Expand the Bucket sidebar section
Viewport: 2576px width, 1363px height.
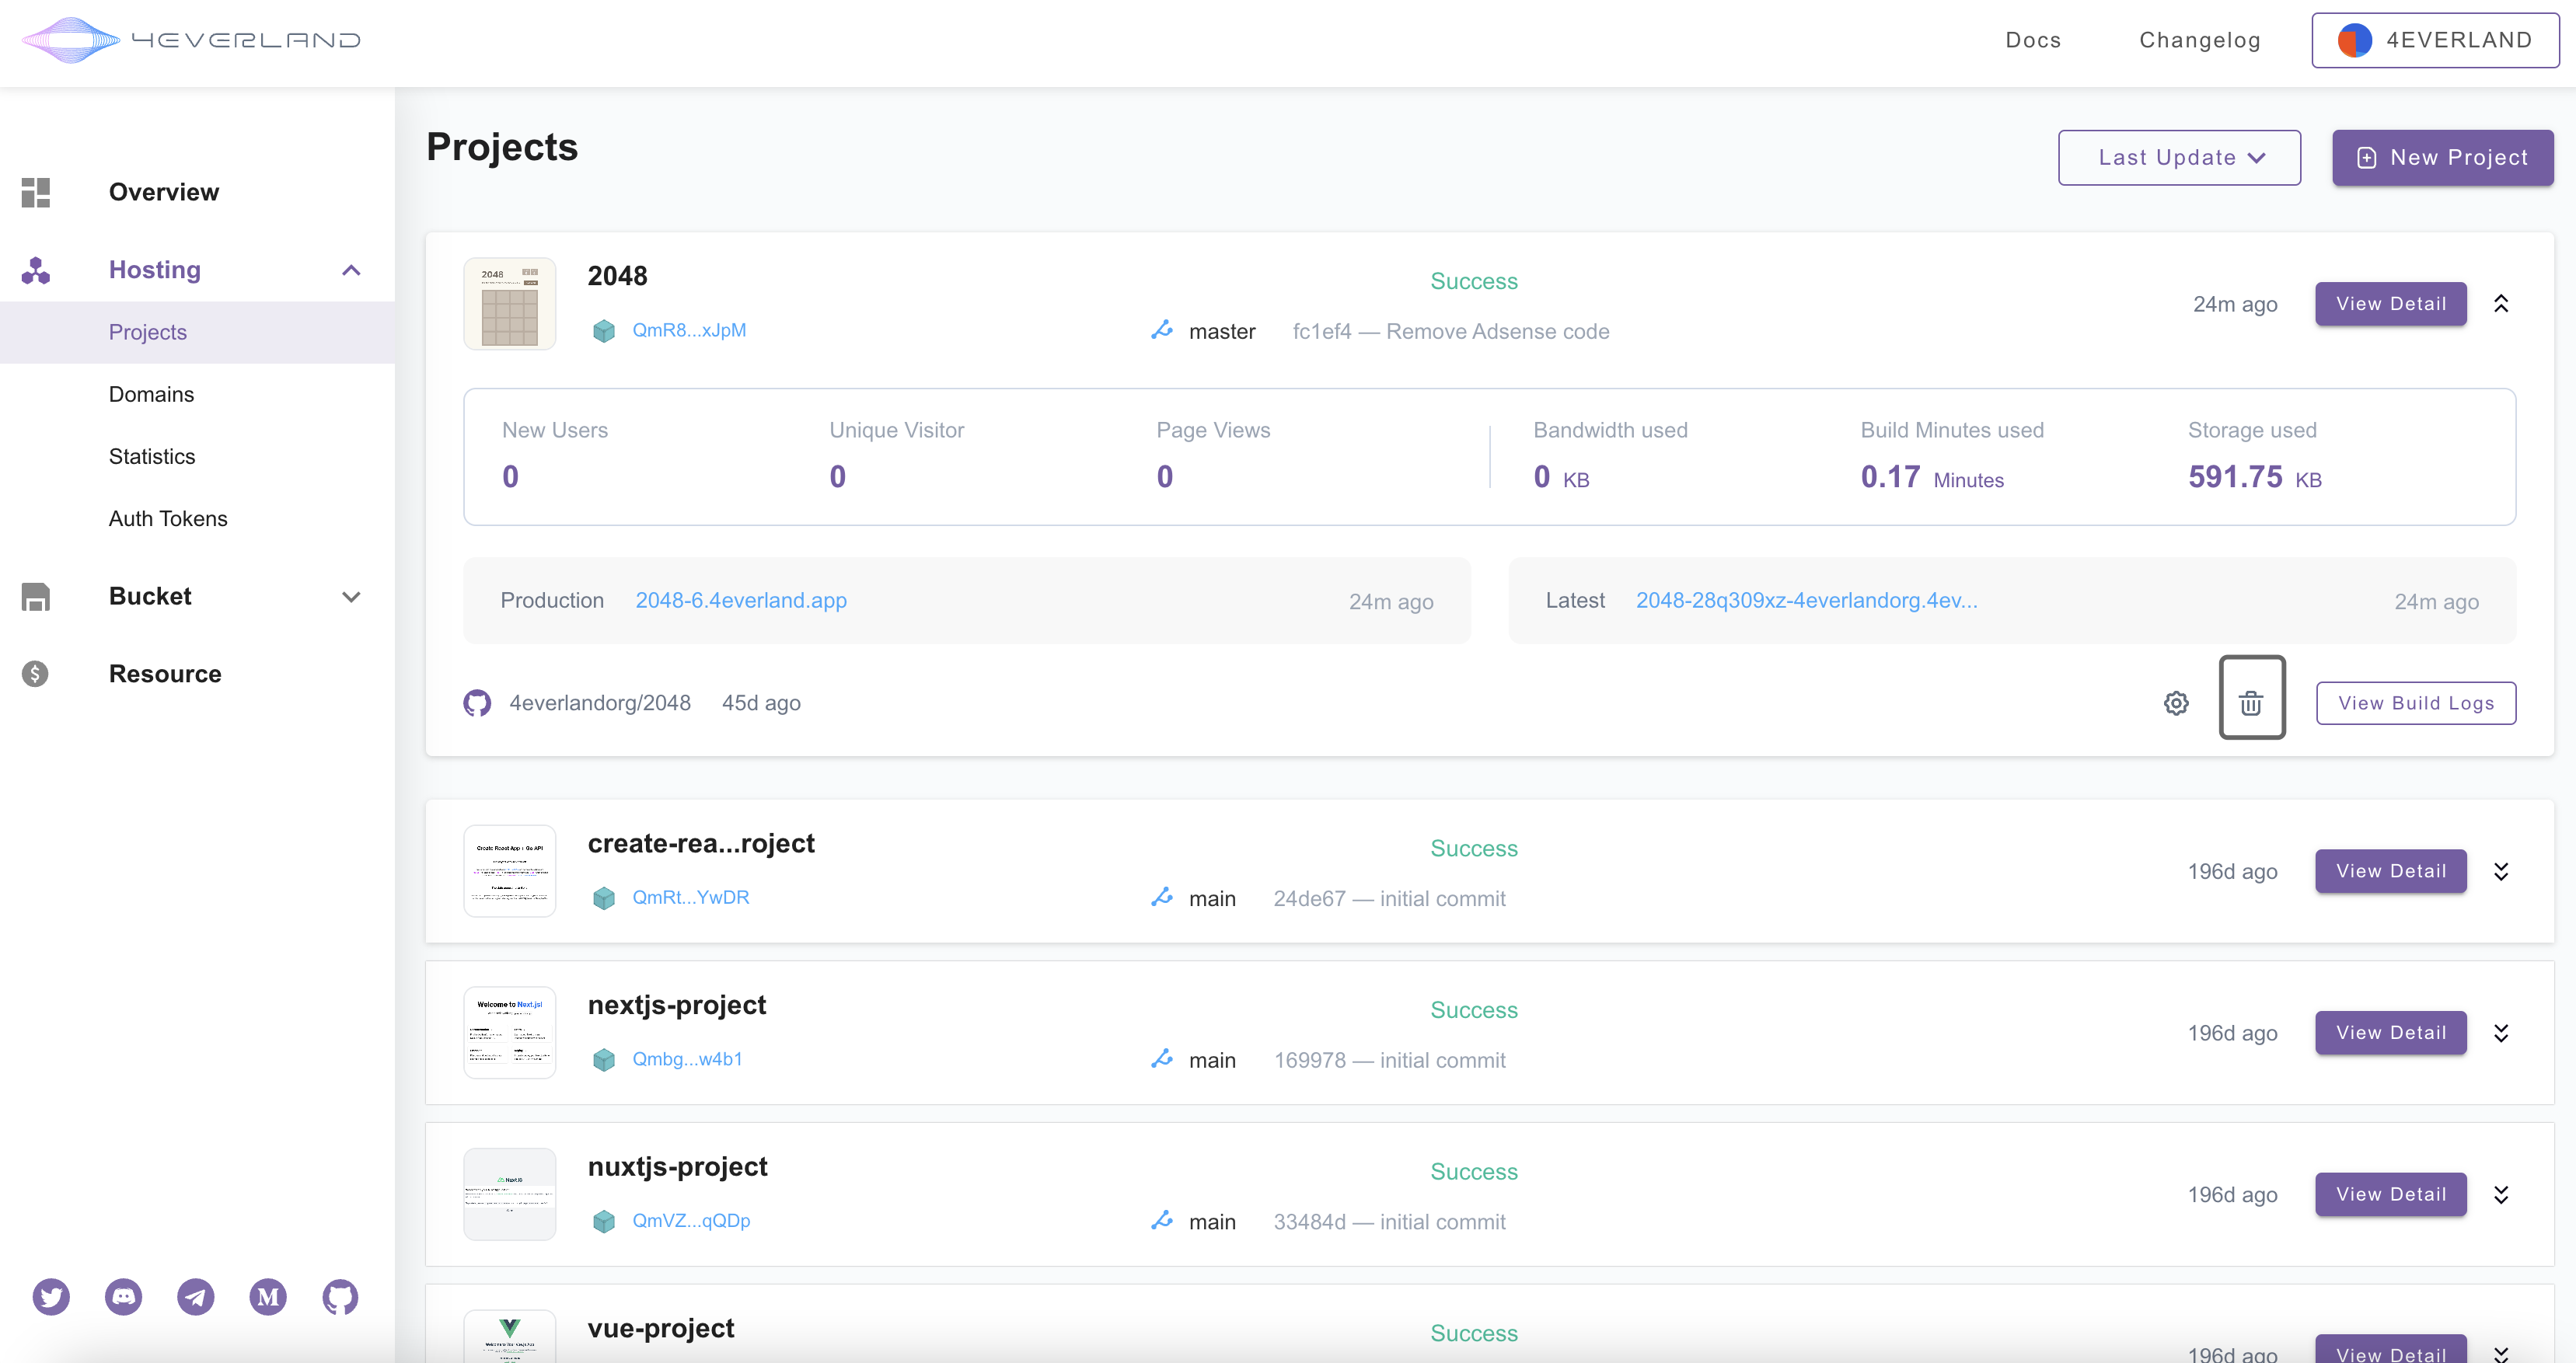351,597
